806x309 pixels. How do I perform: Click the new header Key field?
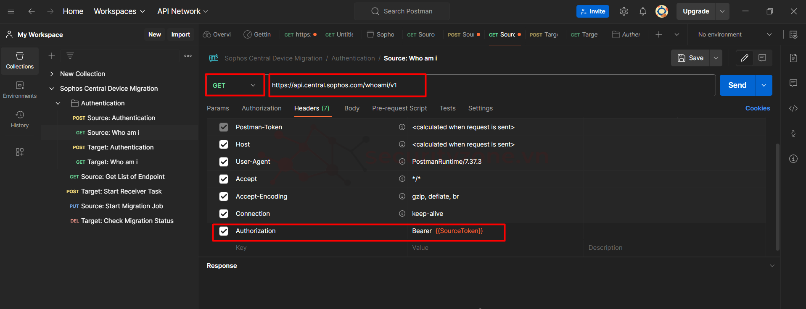[x=319, y=248]
